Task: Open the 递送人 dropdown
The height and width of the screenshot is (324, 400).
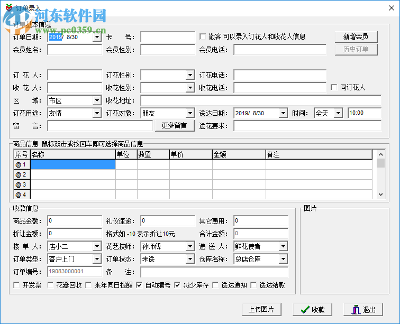Action: [283, 246]
